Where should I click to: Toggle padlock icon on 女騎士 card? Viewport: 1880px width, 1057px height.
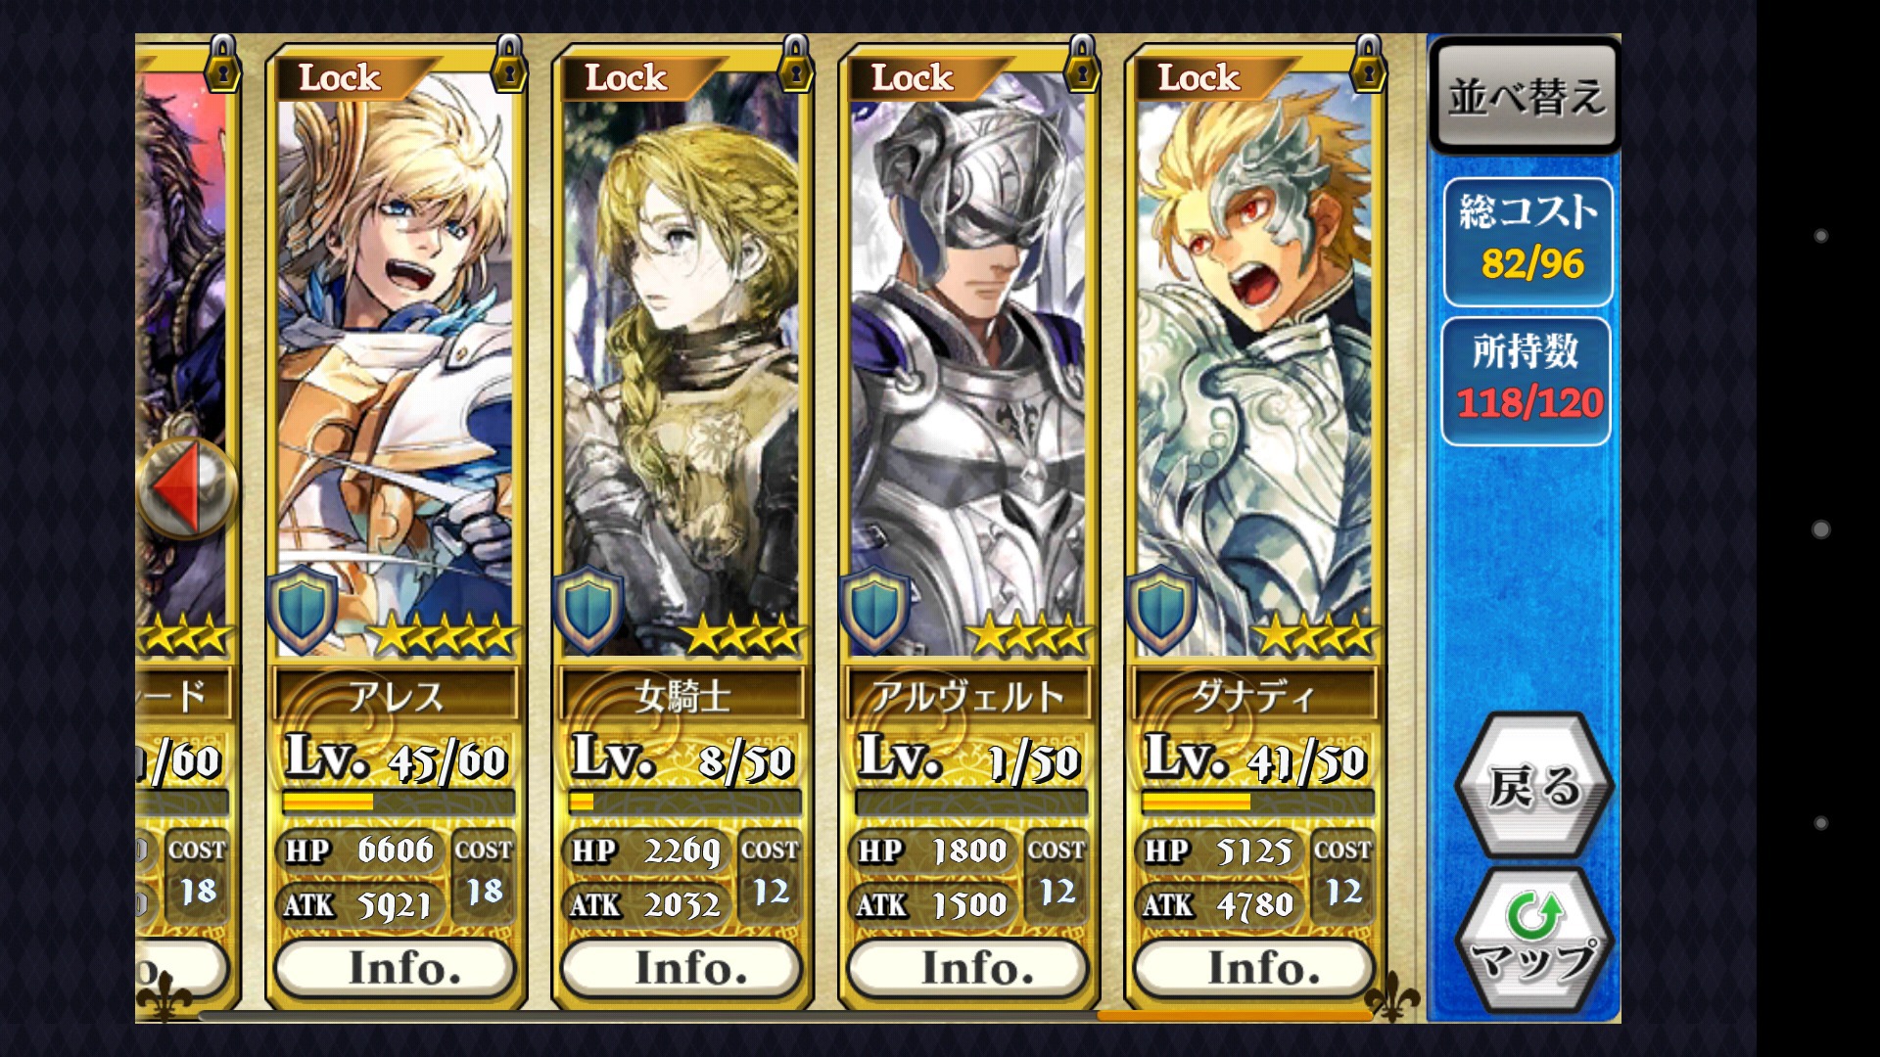(795, 64)
